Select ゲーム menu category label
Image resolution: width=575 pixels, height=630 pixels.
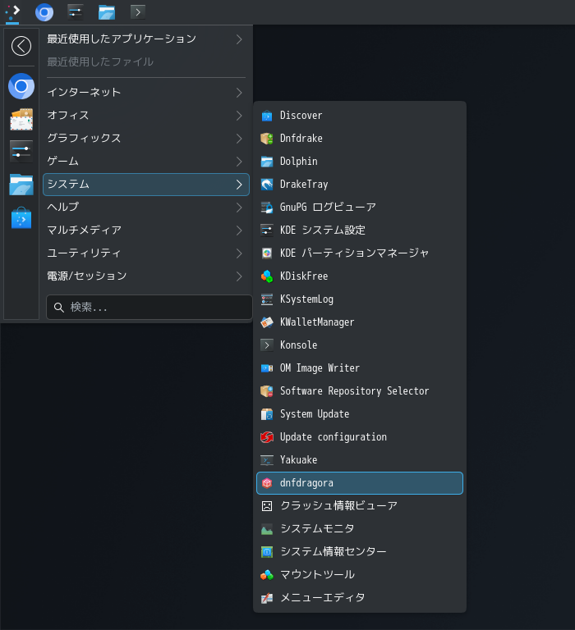(x=62, y=161)
